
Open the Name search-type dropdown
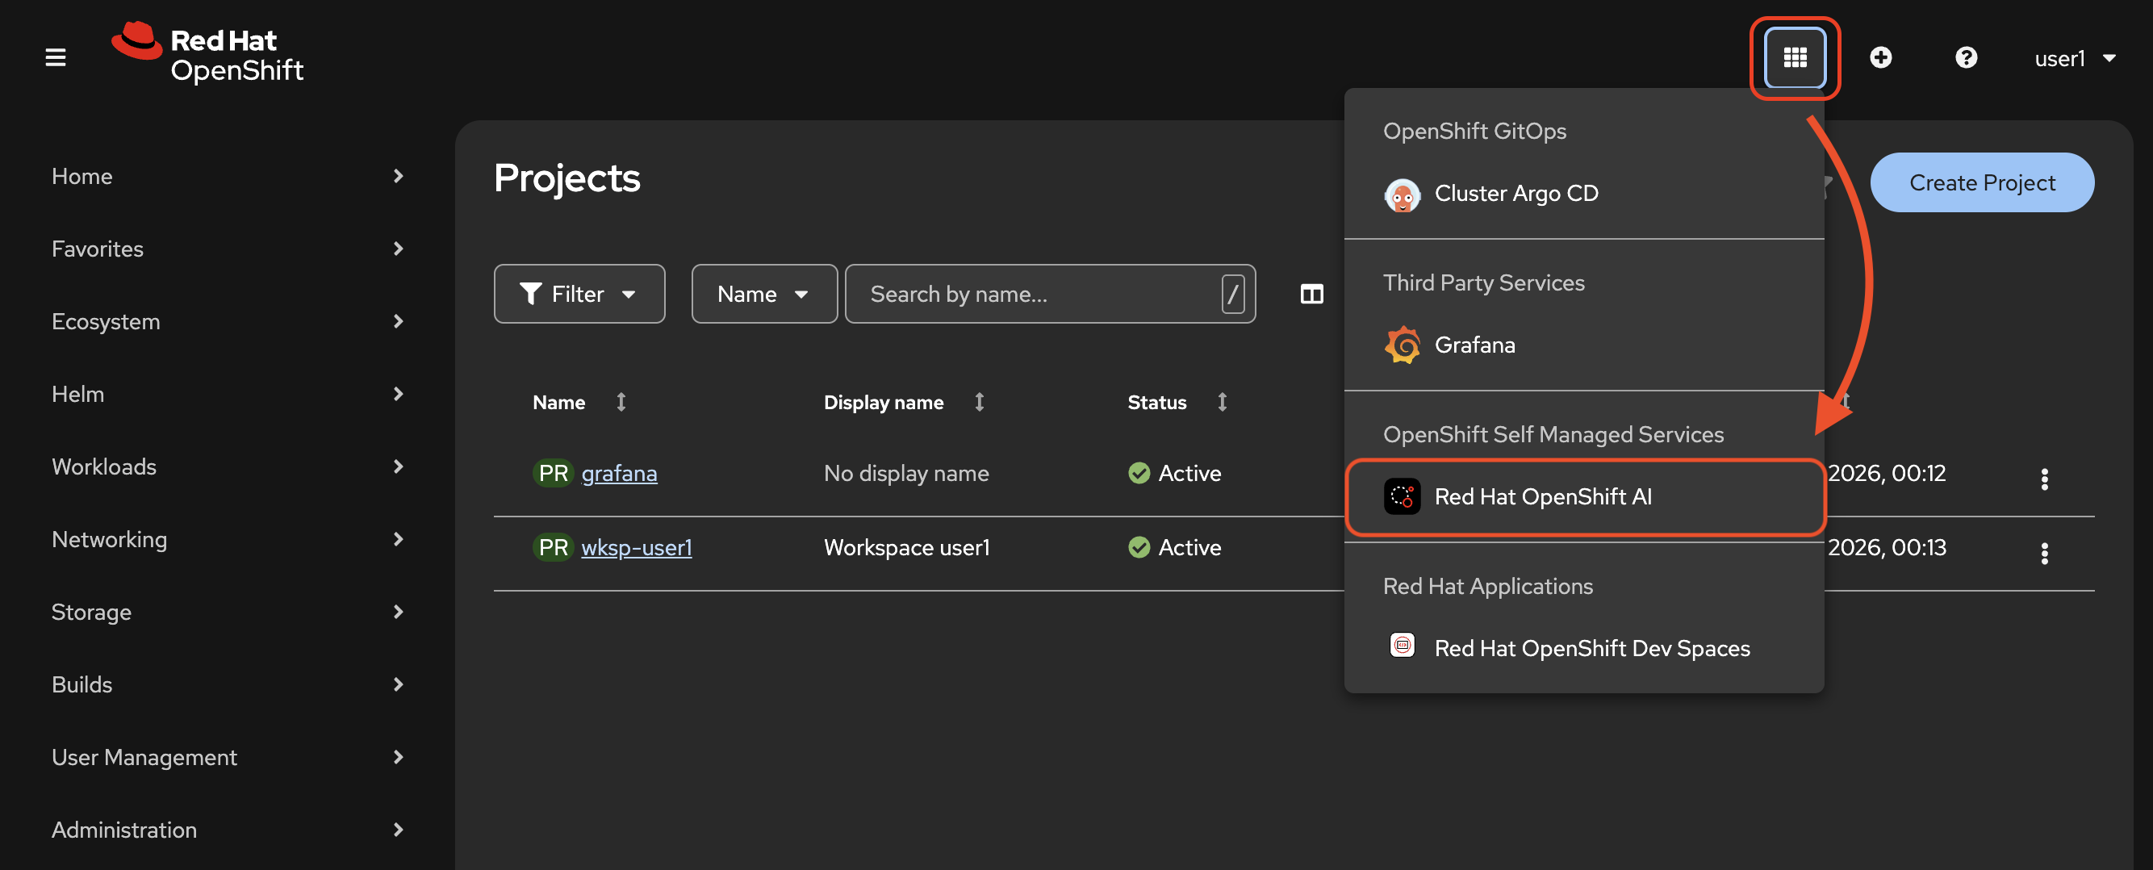coord(764,295)
